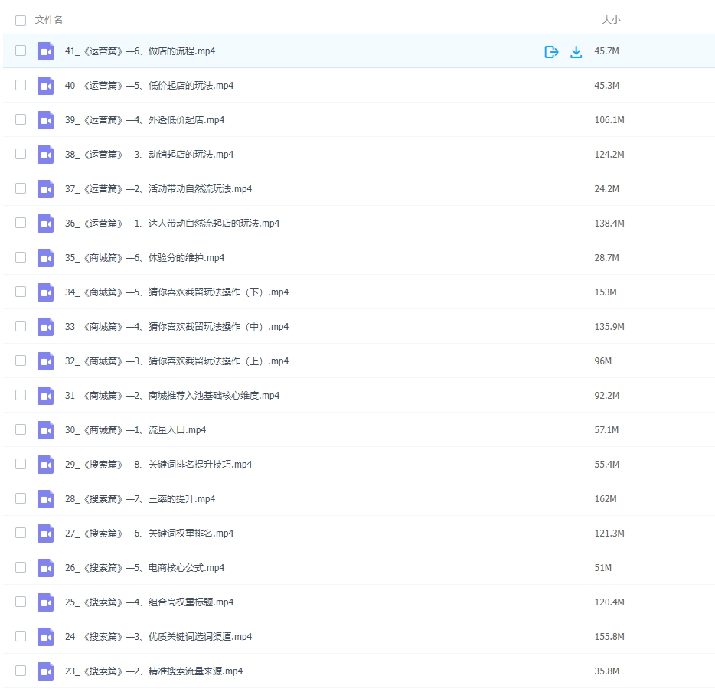Click video file icon for 流量入口.mp4
Screen dimensions: 715x692
pos(46,430)
